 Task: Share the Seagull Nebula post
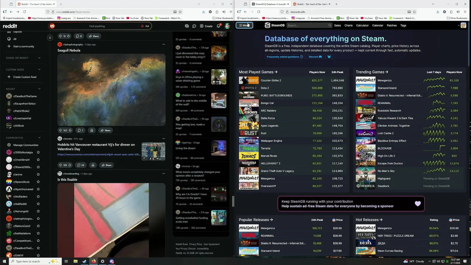(105, 130)
